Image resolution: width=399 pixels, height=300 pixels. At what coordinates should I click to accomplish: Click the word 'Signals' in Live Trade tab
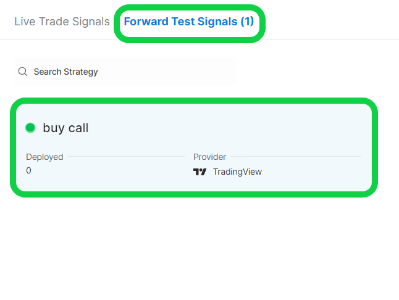pyautogui.click(x=88, y=22)
